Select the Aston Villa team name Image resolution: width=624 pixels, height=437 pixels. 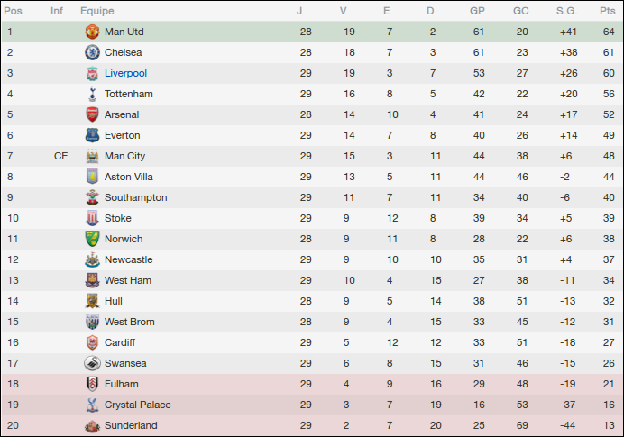tap(129, 177)
